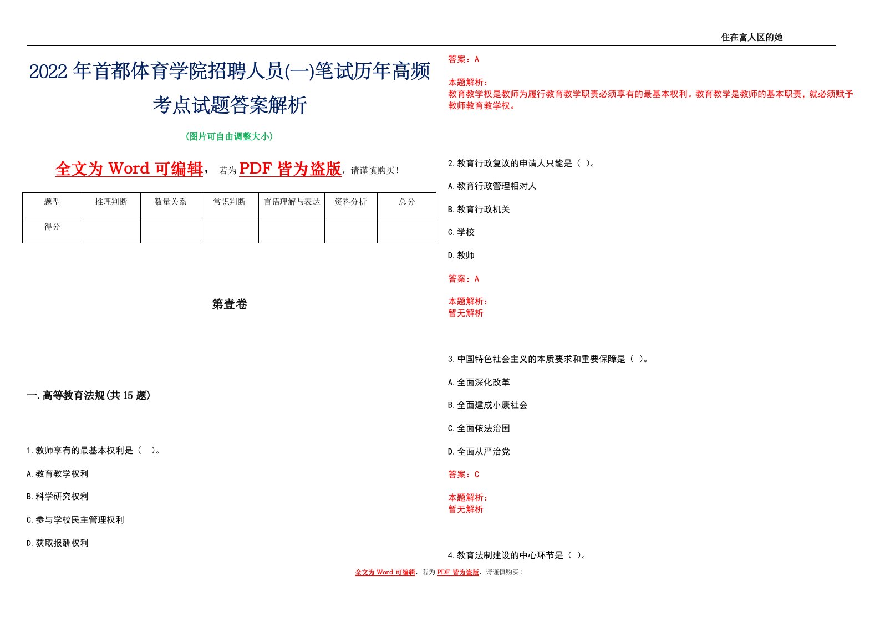Click question 4 教育法制建设的中心环节是
This screenshot has height=622, width=880.
[517, 555]
